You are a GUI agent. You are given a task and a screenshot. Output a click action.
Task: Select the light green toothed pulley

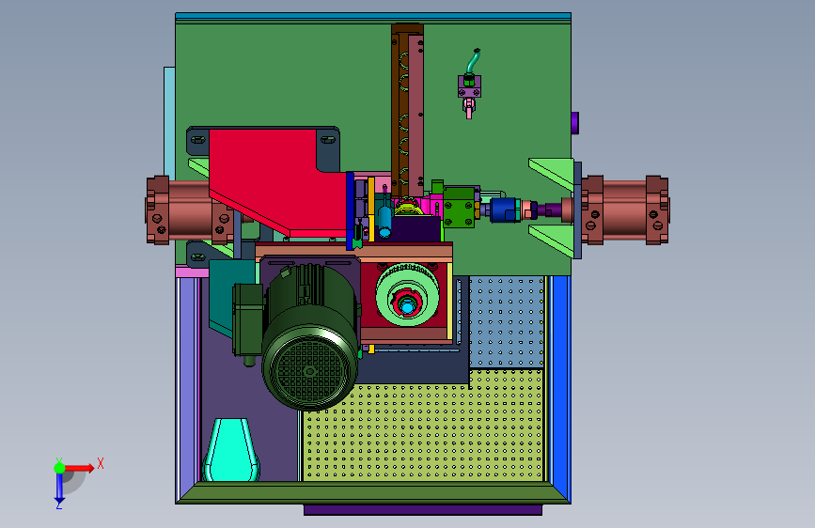406,296
